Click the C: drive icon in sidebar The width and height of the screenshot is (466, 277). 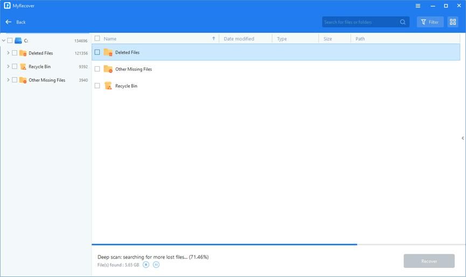coord(18,40)
